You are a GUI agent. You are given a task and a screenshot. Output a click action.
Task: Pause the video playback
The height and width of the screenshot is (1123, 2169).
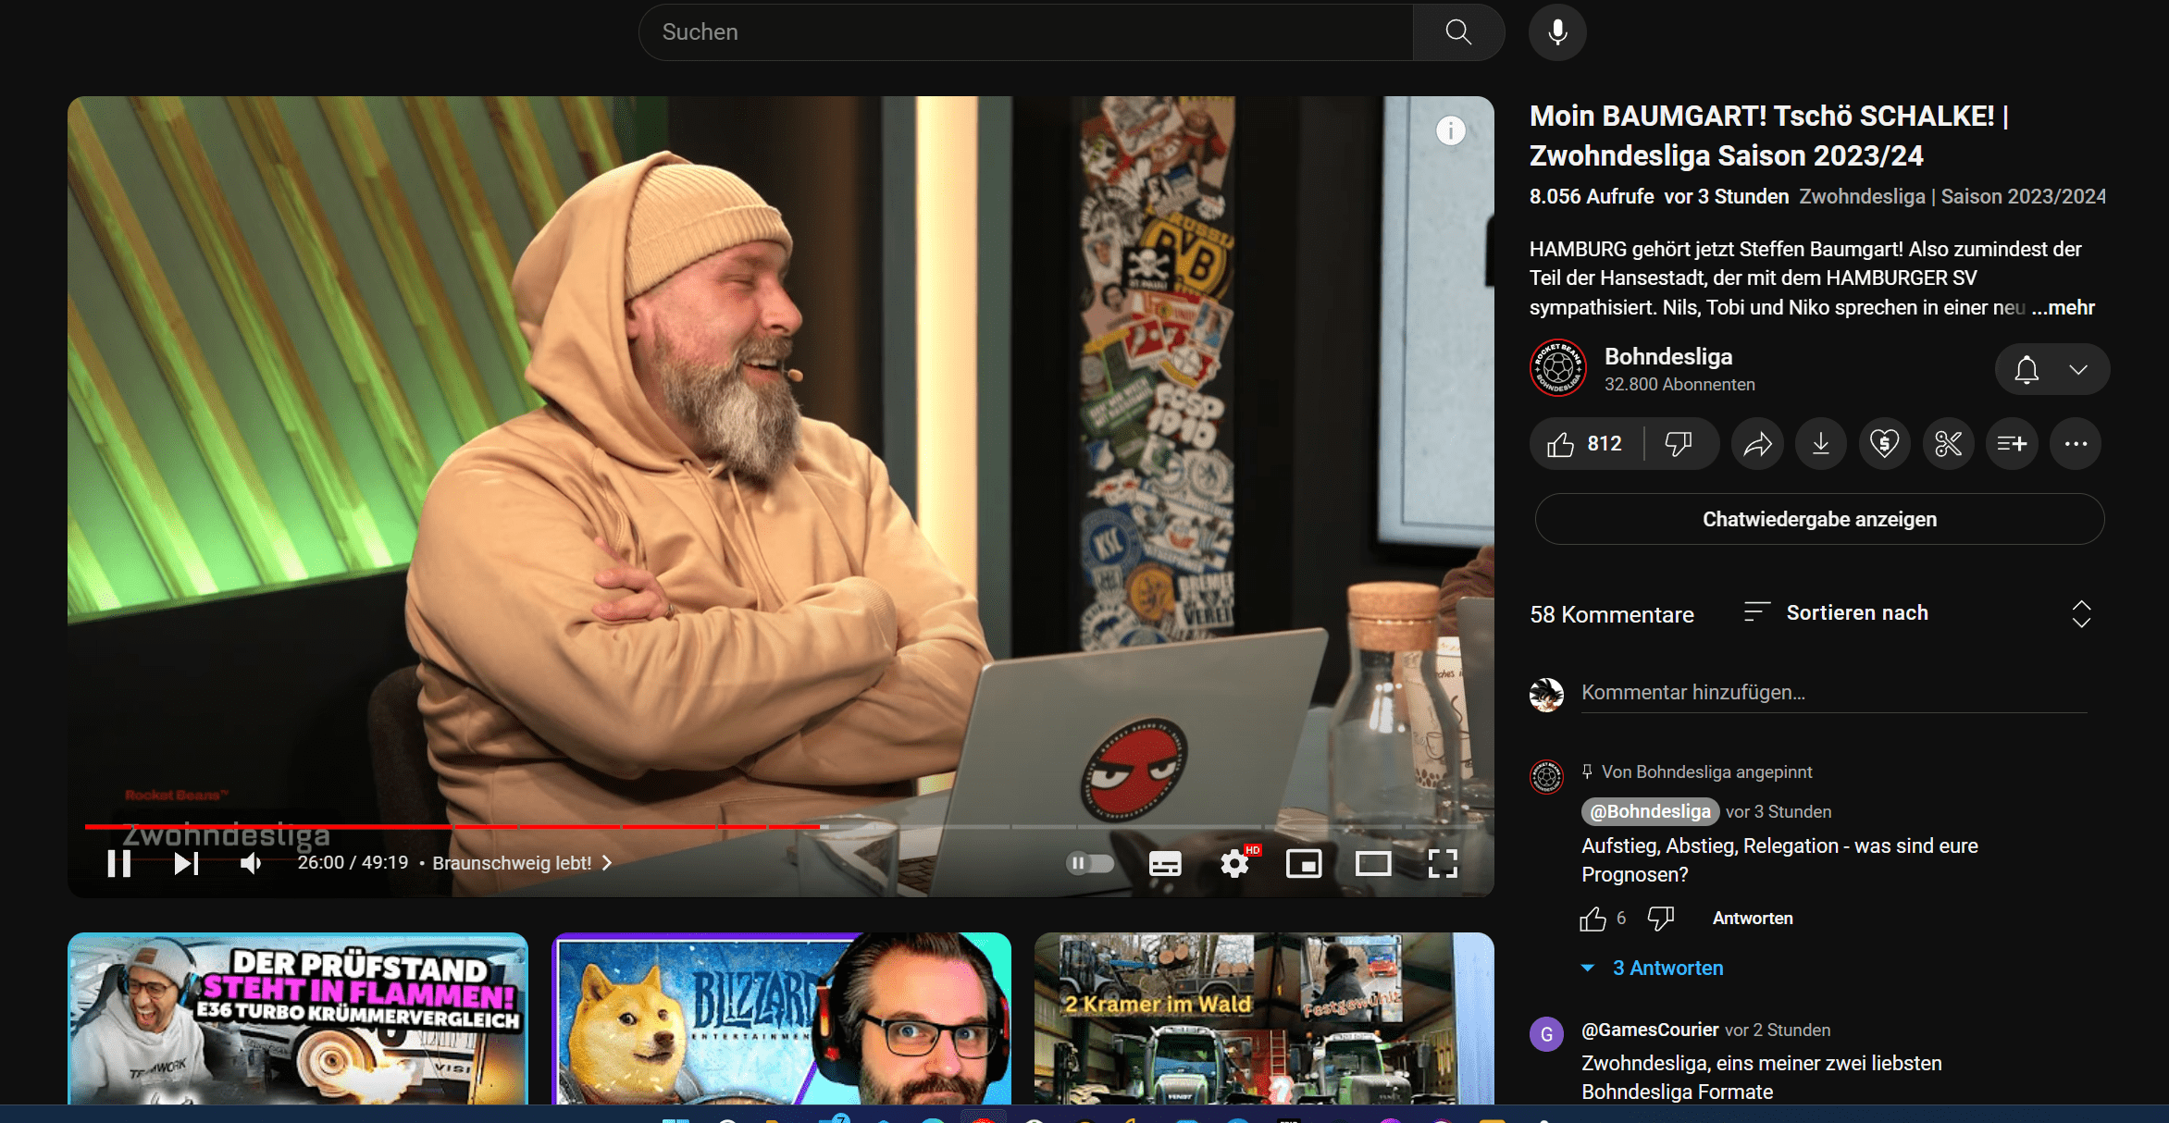pos(119,863)
